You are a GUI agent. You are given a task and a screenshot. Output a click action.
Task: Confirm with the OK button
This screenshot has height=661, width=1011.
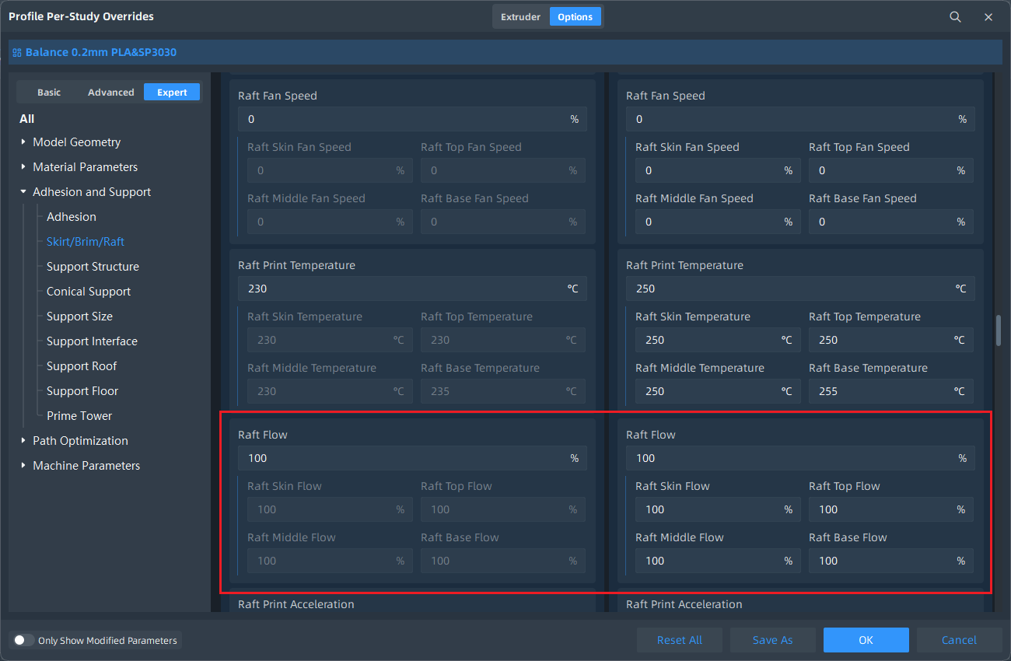point(866,640)
